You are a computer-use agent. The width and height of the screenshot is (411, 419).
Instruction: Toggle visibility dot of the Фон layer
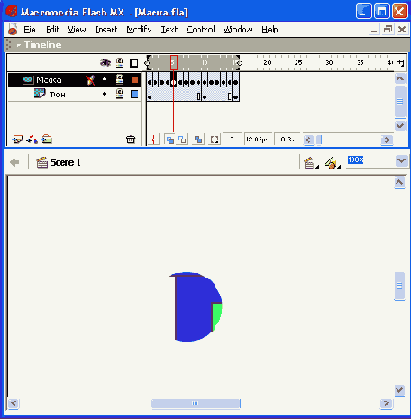pyautogui.click(x=105, y=94)
